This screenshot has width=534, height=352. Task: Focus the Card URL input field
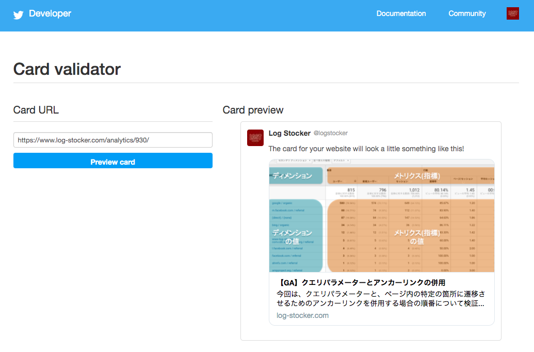tap(112, 140)
